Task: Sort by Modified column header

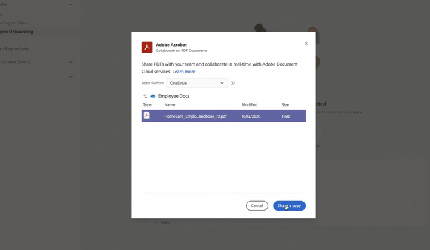Action: tap(250, 105)
